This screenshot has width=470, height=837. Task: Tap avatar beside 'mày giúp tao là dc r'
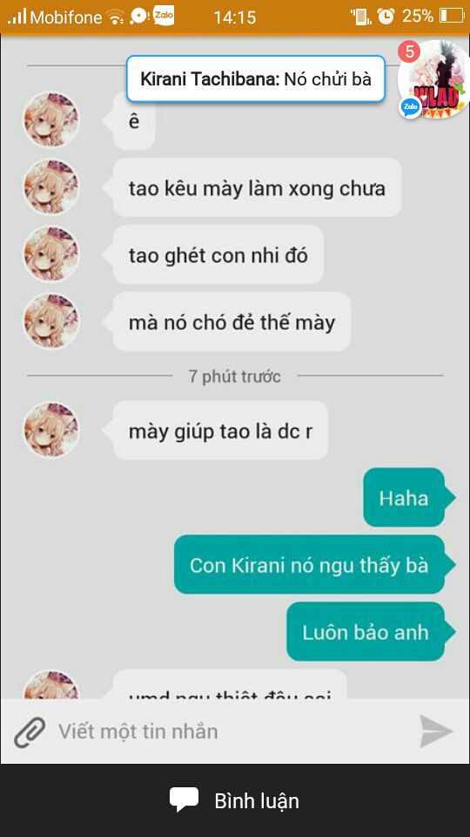coord(51,430)
